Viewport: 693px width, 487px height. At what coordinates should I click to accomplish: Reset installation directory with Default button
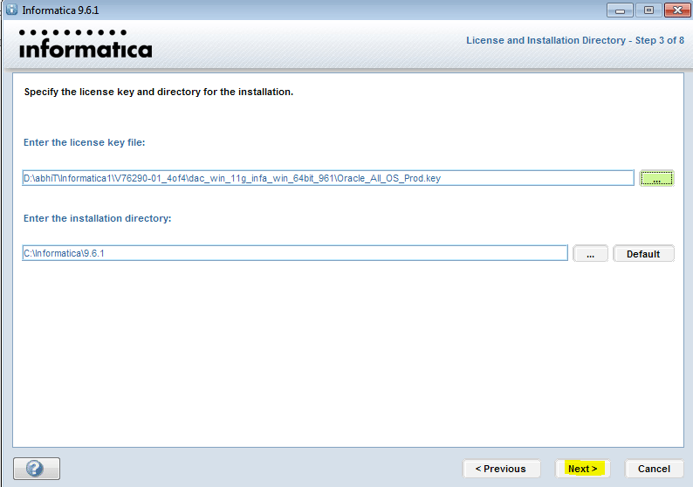pyautogui.click(x=643, y=254)
